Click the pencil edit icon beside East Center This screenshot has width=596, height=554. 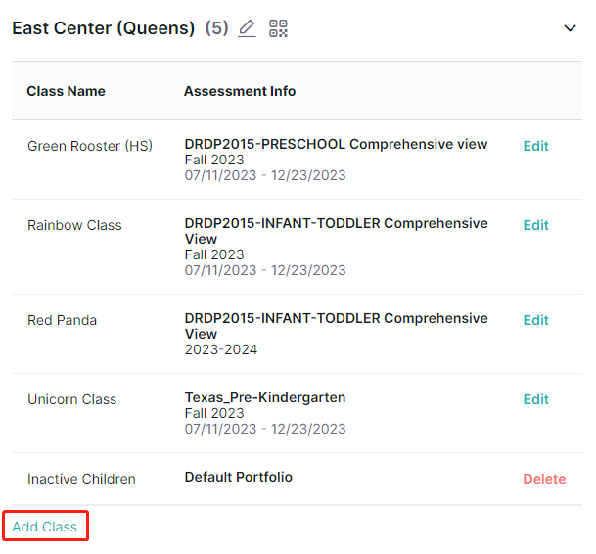pos(247,28)
